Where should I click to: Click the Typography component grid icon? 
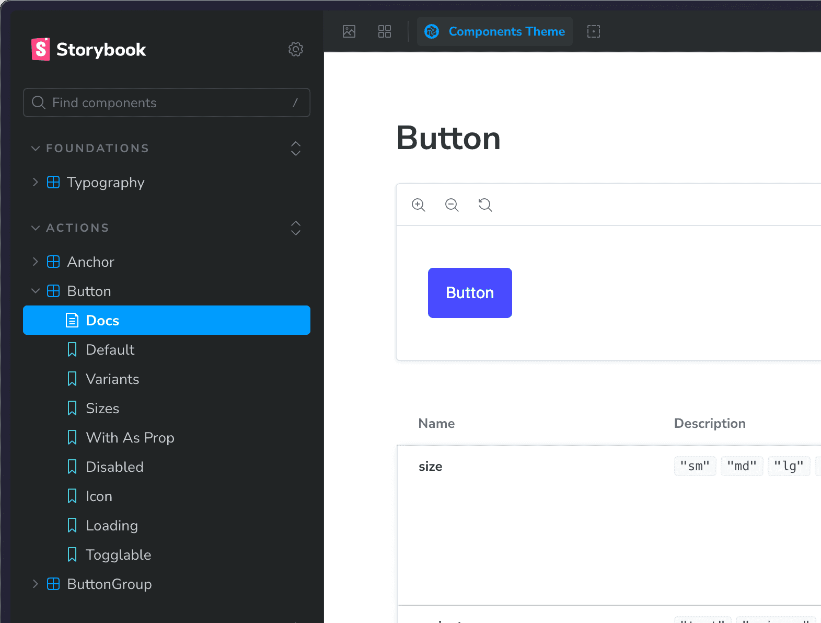coord(53,182)
